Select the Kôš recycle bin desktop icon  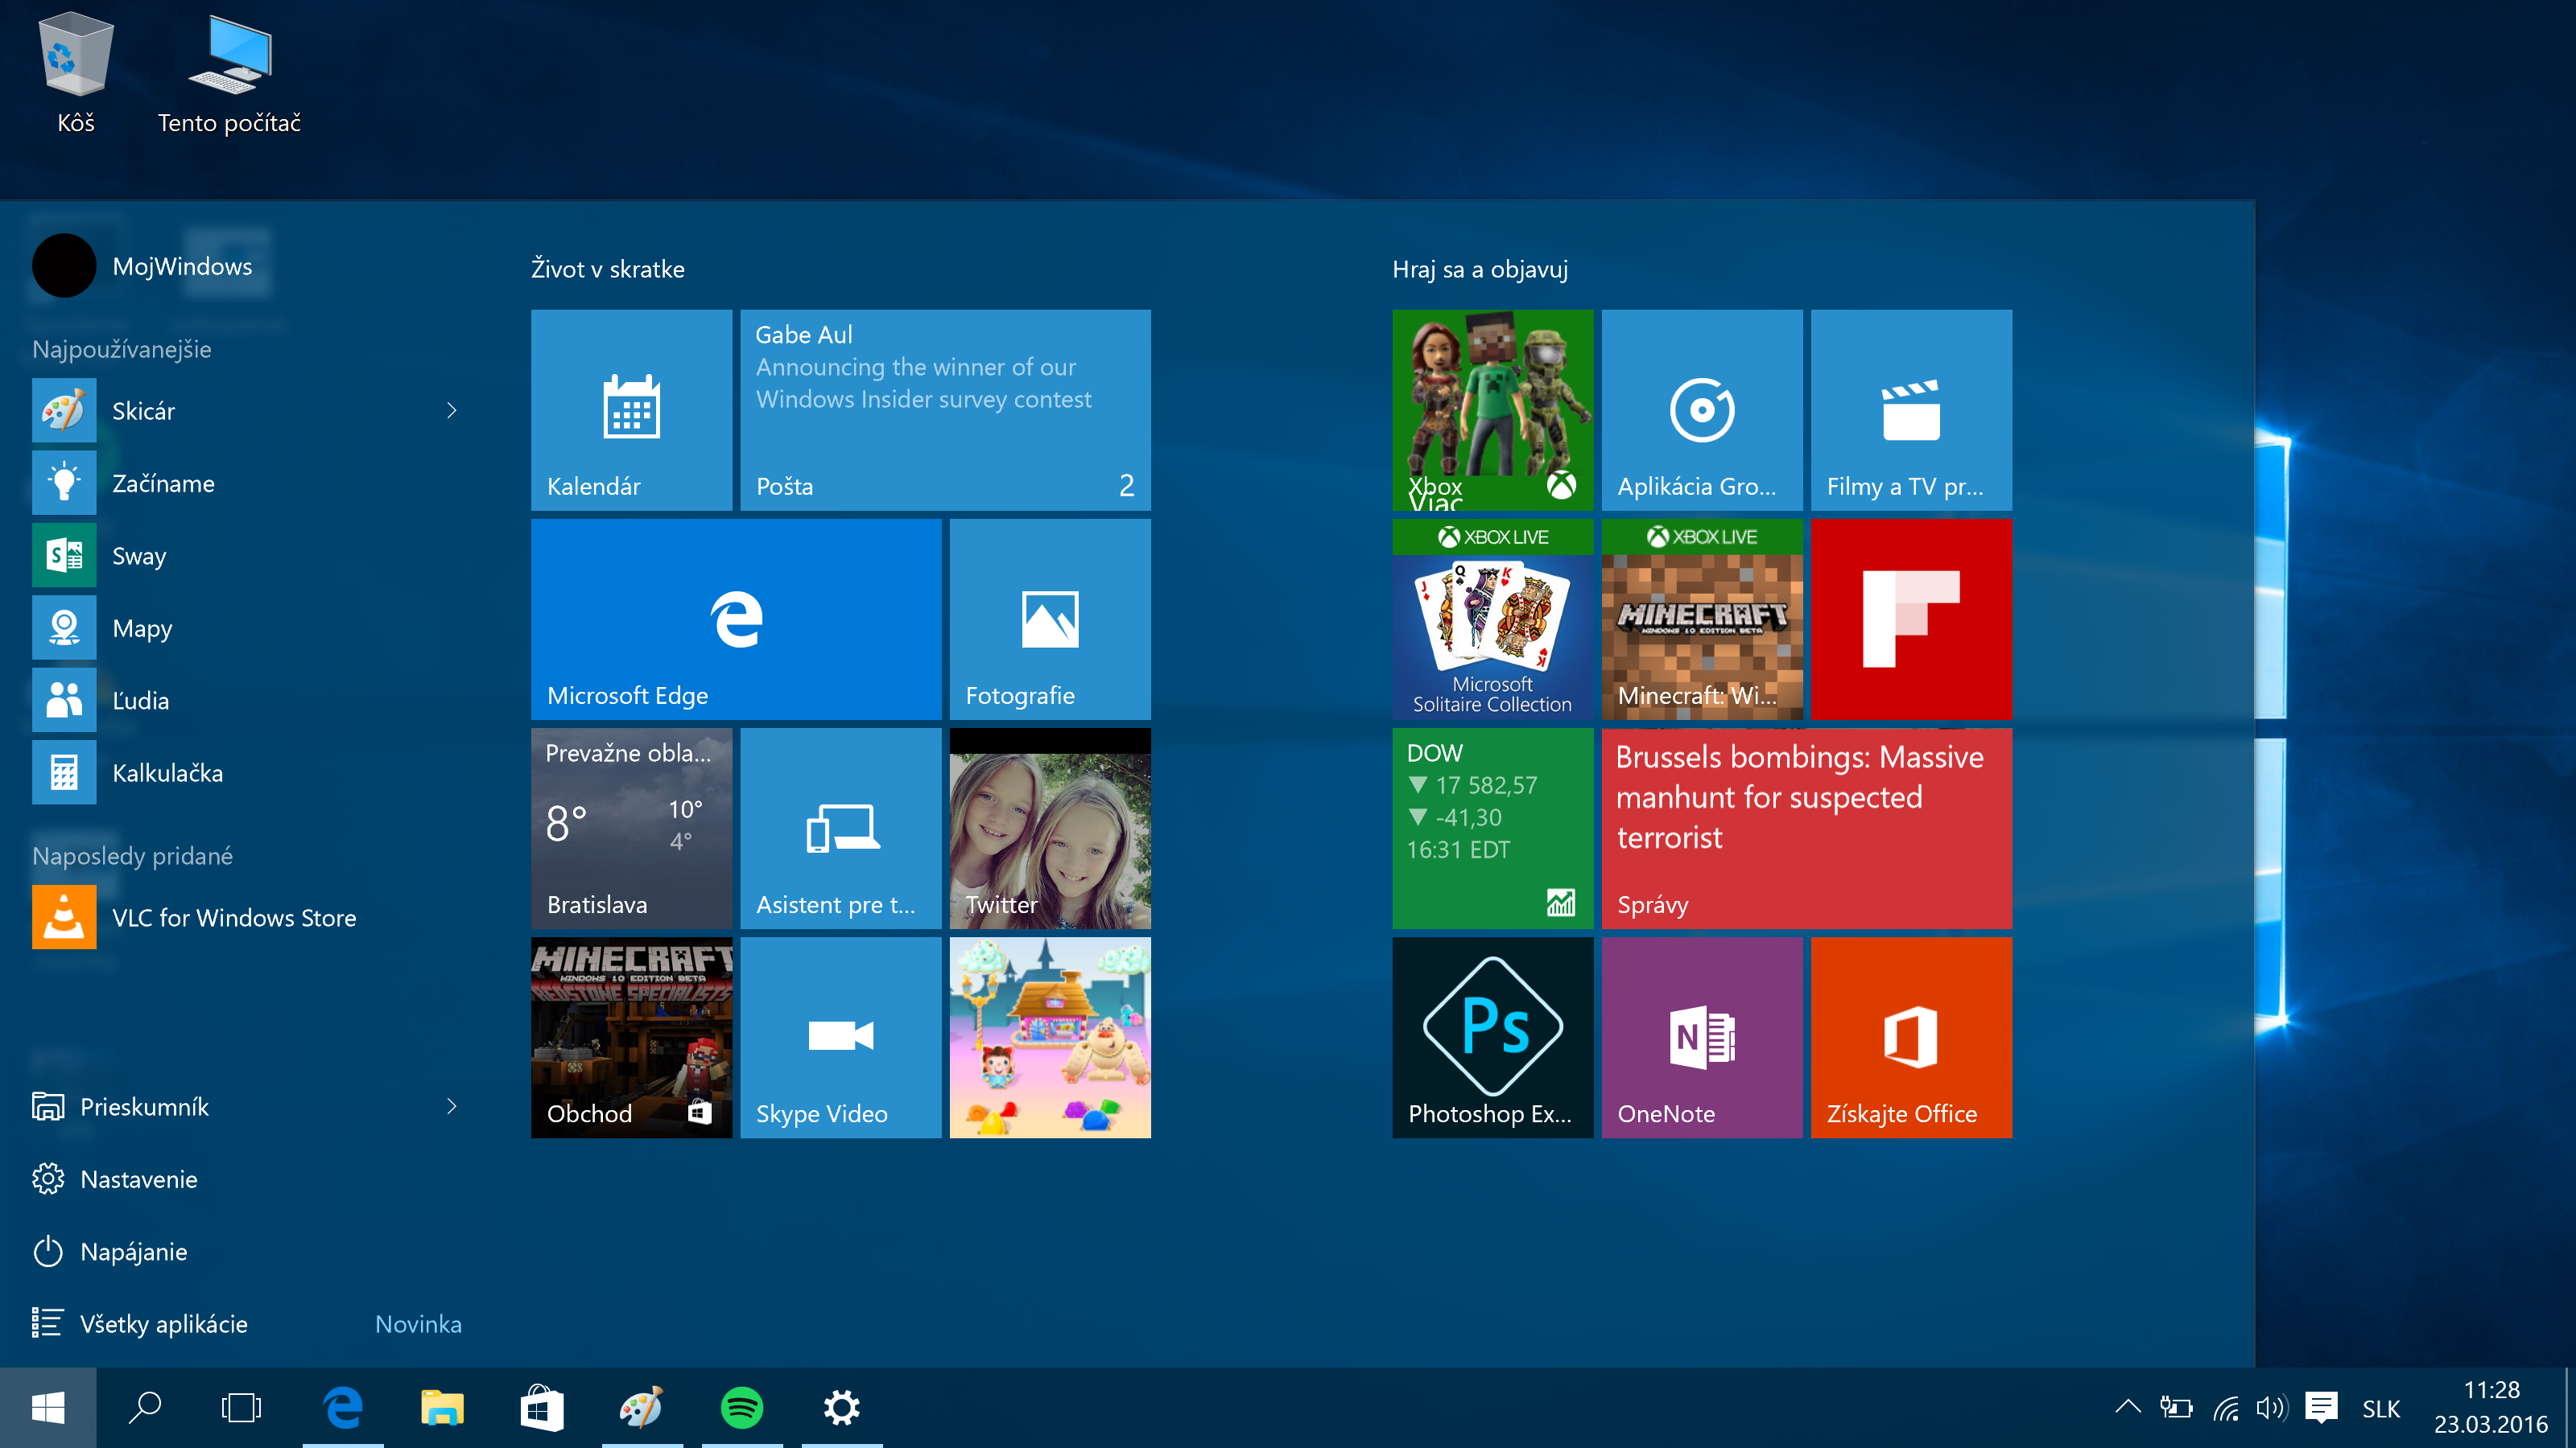(76, 74)
